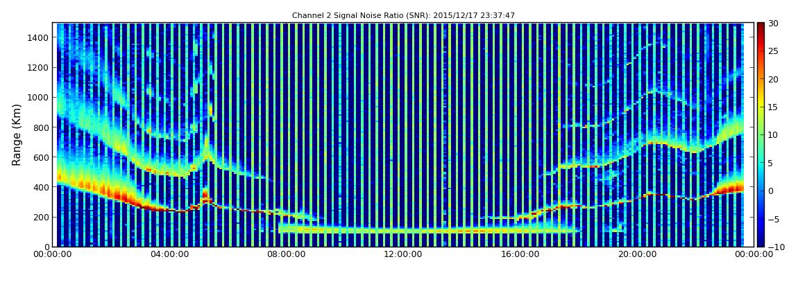The height and width of the screenshot is (282, 798).
Task: Click the colorbar value 25
Action: 773,51
